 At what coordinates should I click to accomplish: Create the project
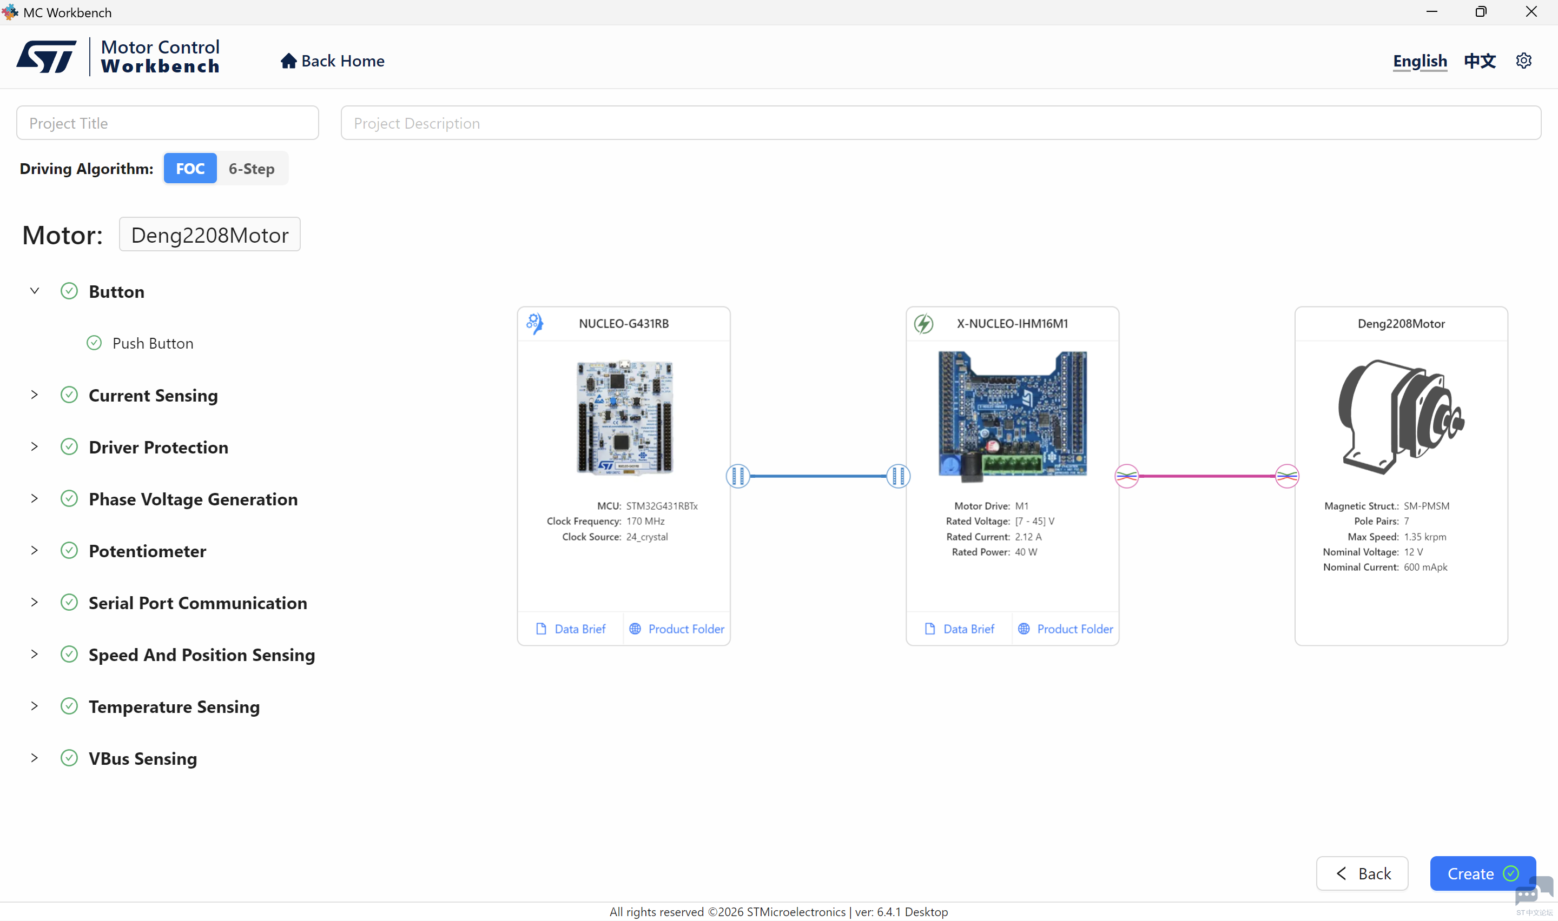[x=1482, y=873]
